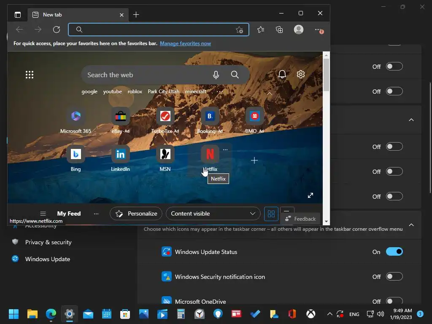Open the Favorites toolbar icon in Edge
The height and width of the screenshot is (324, 432).
261,30
